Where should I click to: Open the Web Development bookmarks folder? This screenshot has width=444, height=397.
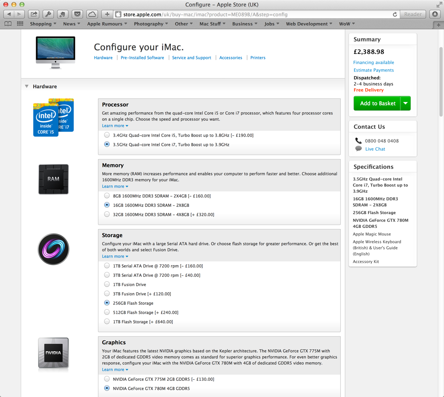309,24
